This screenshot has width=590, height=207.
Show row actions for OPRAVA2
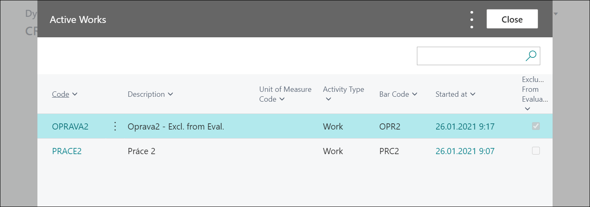tap(115, 126)
